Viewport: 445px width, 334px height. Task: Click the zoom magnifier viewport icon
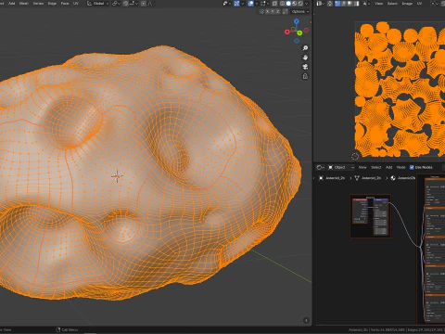305,48
